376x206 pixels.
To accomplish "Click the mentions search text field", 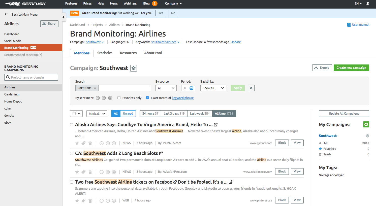I will pyautogui.click(x=124, y=88).
